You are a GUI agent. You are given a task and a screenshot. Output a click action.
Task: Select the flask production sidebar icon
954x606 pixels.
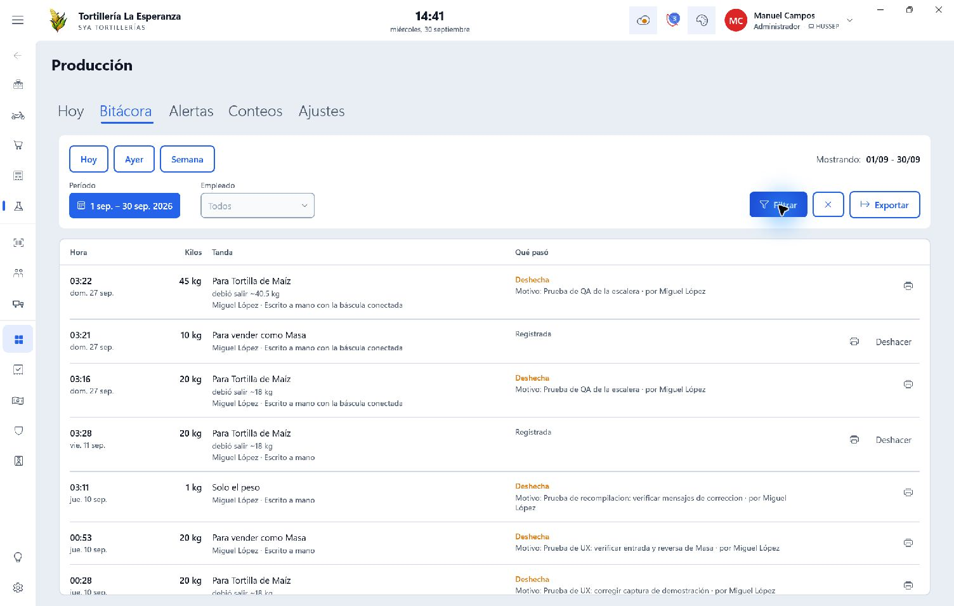click(x=18, y=206)
